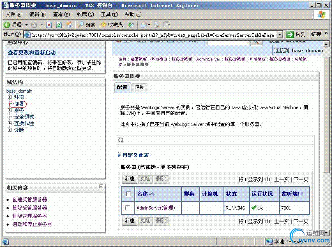Screen dimensions: 332x247
Task: Click the vertical scrollbar up arrow
Action: 326,44
